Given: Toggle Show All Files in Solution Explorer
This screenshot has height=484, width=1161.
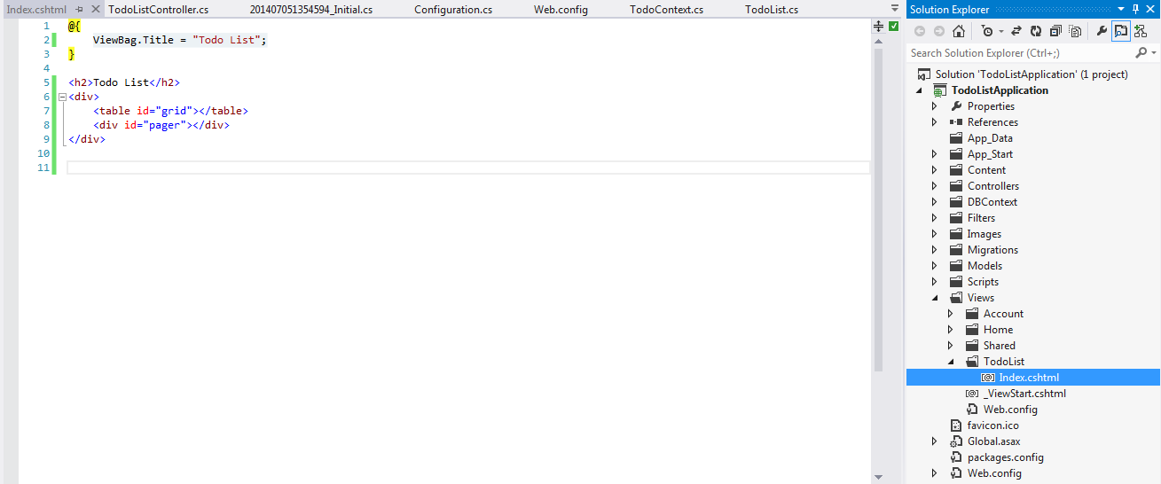Looking at the screenshot, I should (x=1075, y=31).
